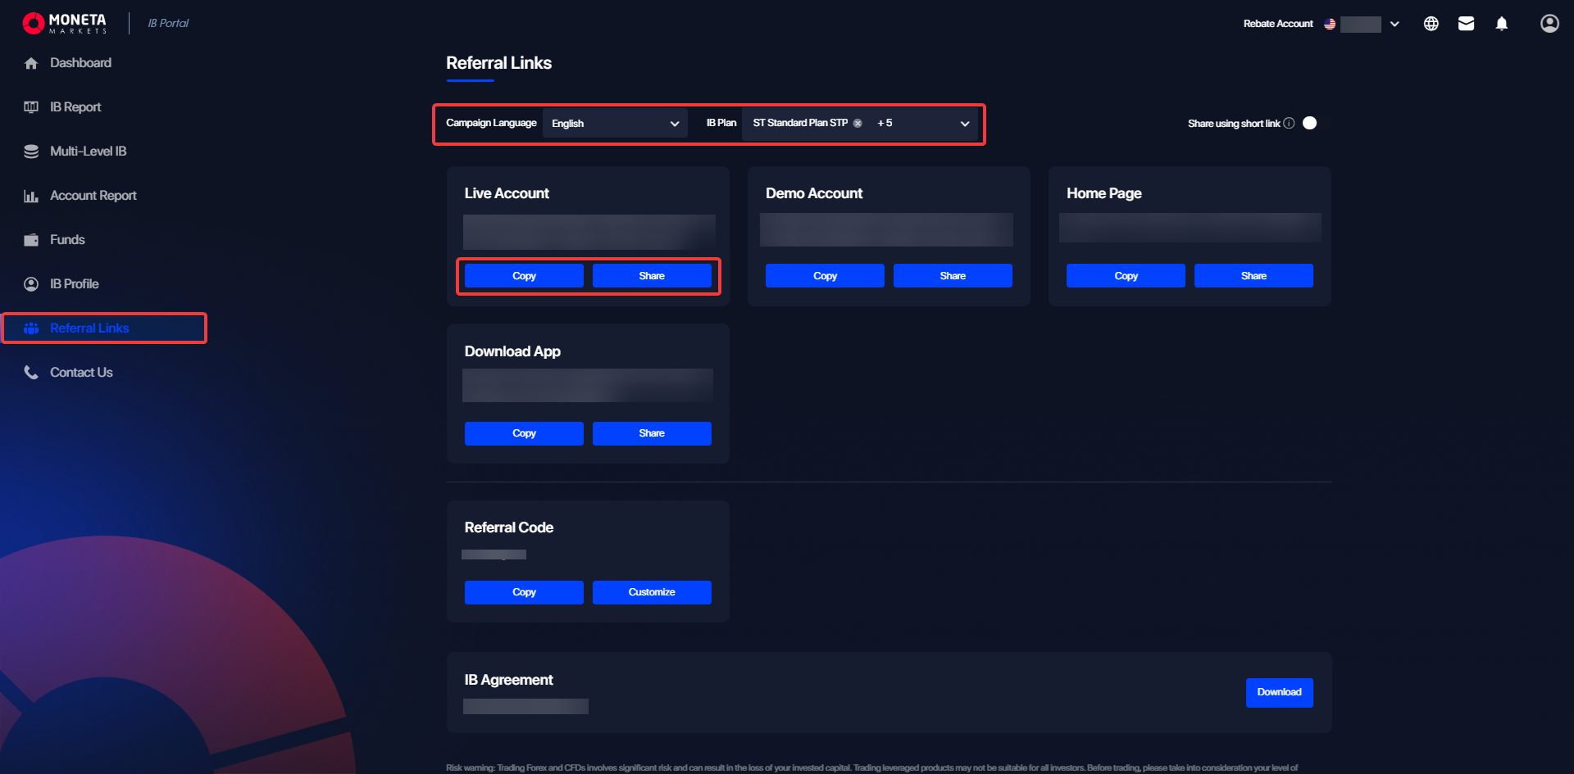Click the 'Rebate Account' label

[x=1278, y=24]
